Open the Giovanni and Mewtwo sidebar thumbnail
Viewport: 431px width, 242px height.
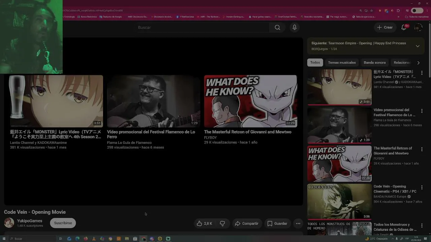339,164
